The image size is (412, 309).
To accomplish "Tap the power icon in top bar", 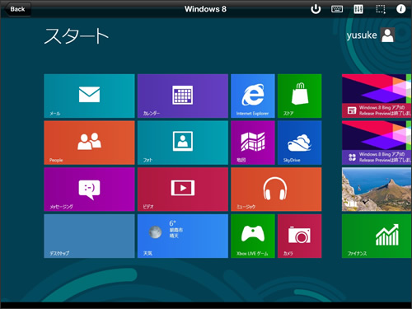I will click(x=316, y=9).
